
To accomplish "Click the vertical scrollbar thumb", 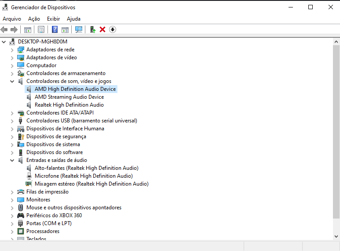I will [336, 132].
